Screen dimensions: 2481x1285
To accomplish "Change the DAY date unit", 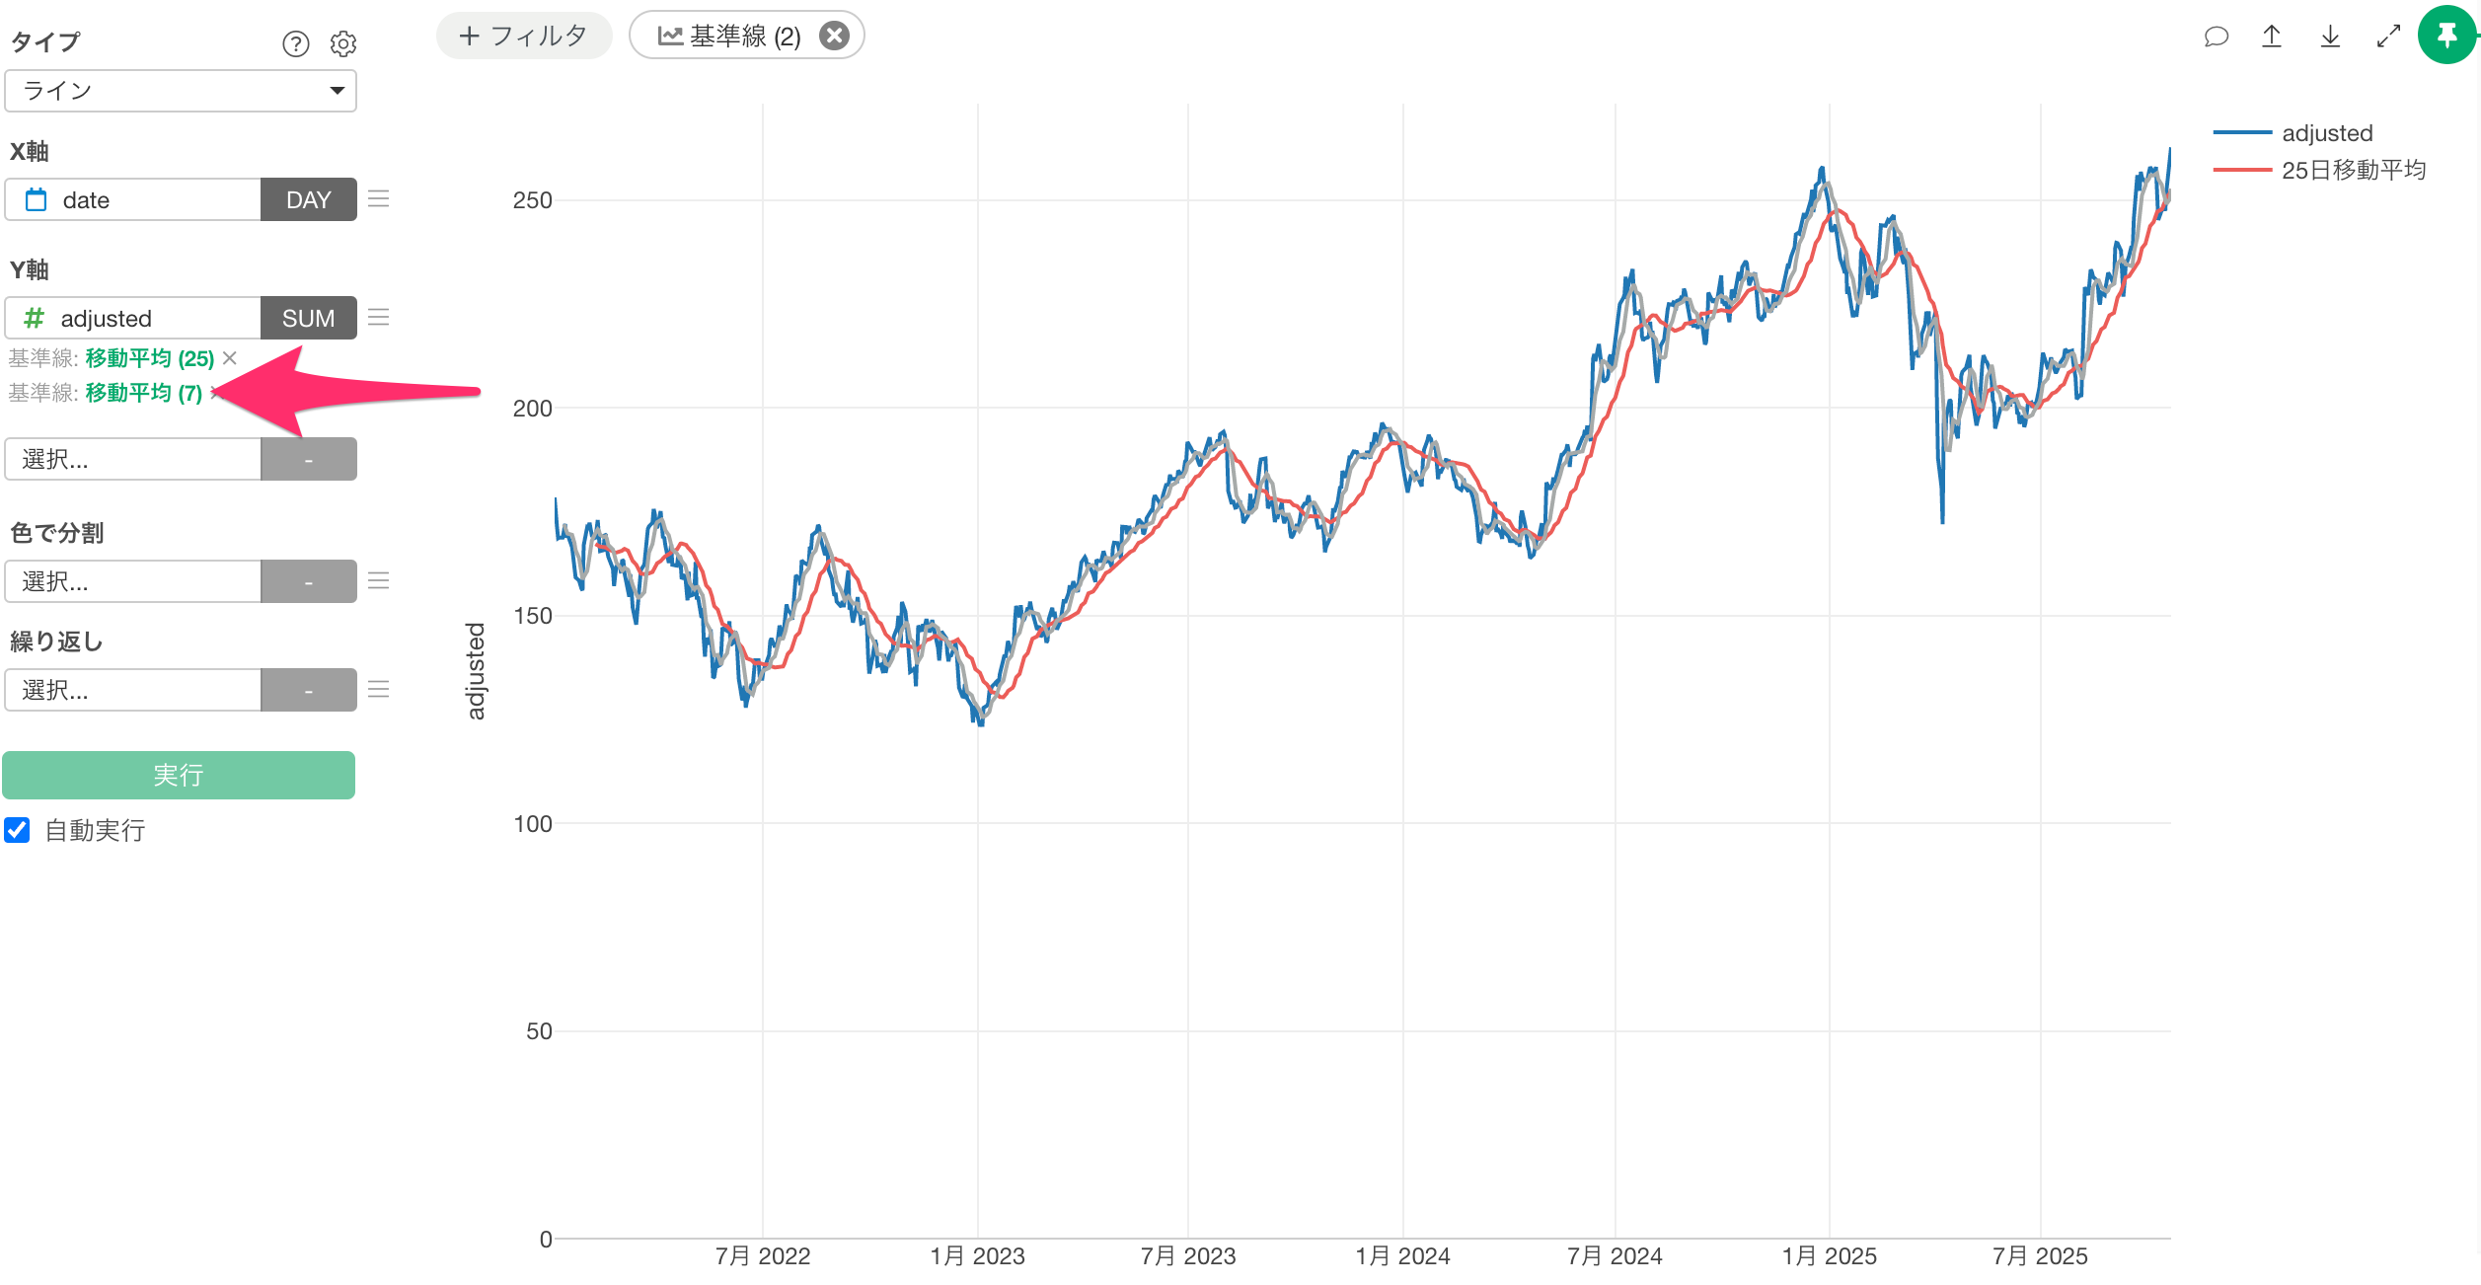I will [x=308, y=199].
